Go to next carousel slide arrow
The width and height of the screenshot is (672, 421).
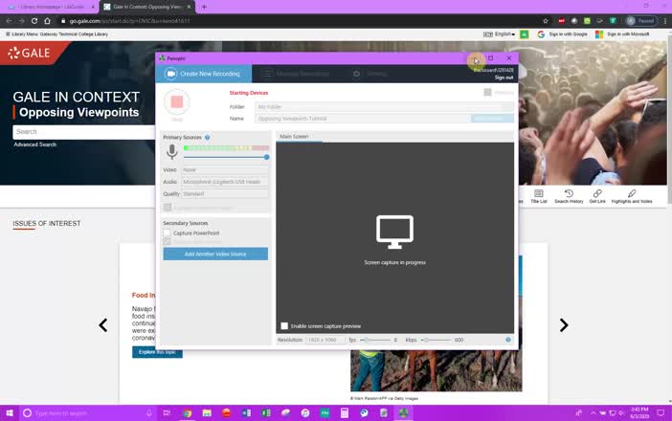(564, 325)
